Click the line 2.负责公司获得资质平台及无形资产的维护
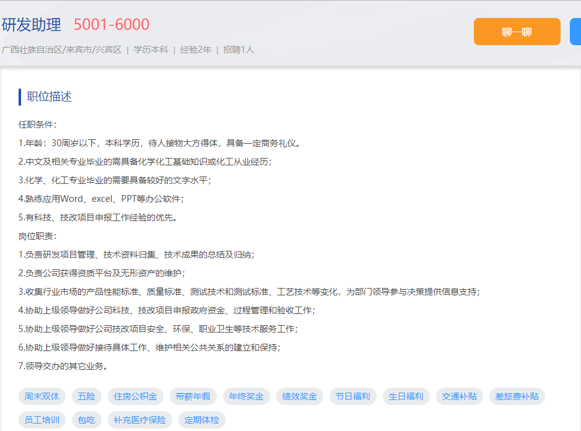 coord(102,273)
